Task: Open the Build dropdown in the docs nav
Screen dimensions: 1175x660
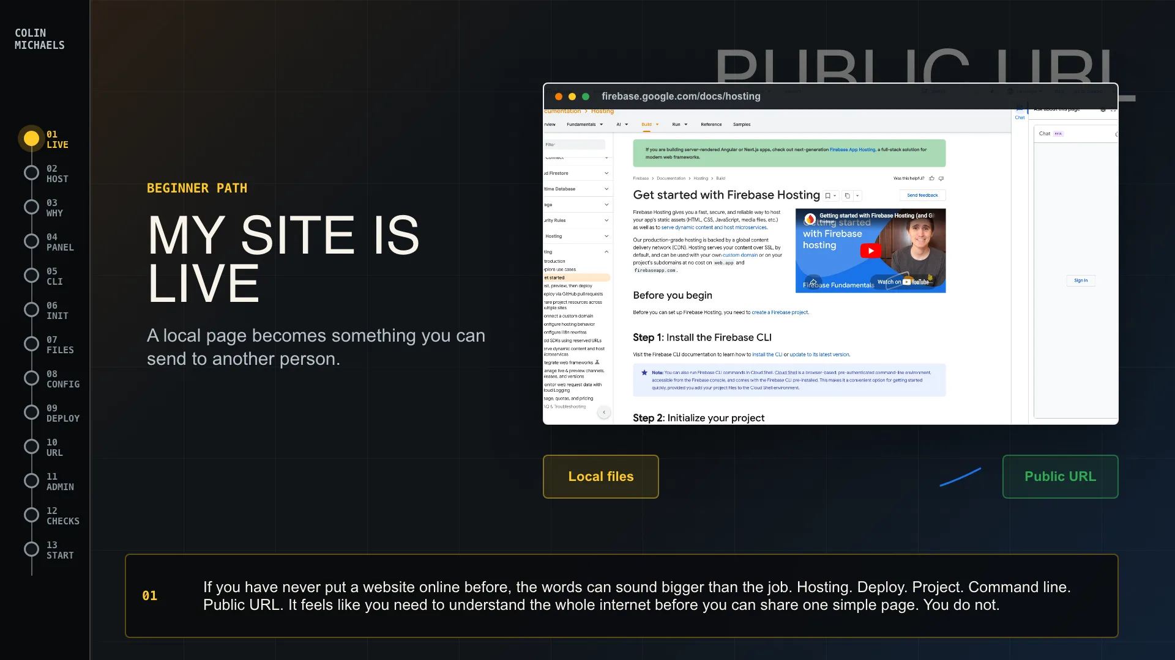Action: [x=650, y=124]
